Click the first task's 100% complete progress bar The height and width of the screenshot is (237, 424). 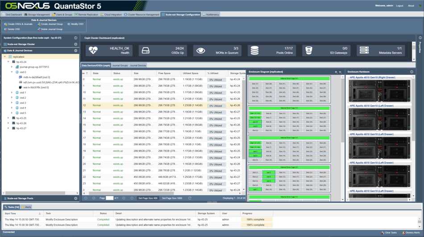(256, 220)
